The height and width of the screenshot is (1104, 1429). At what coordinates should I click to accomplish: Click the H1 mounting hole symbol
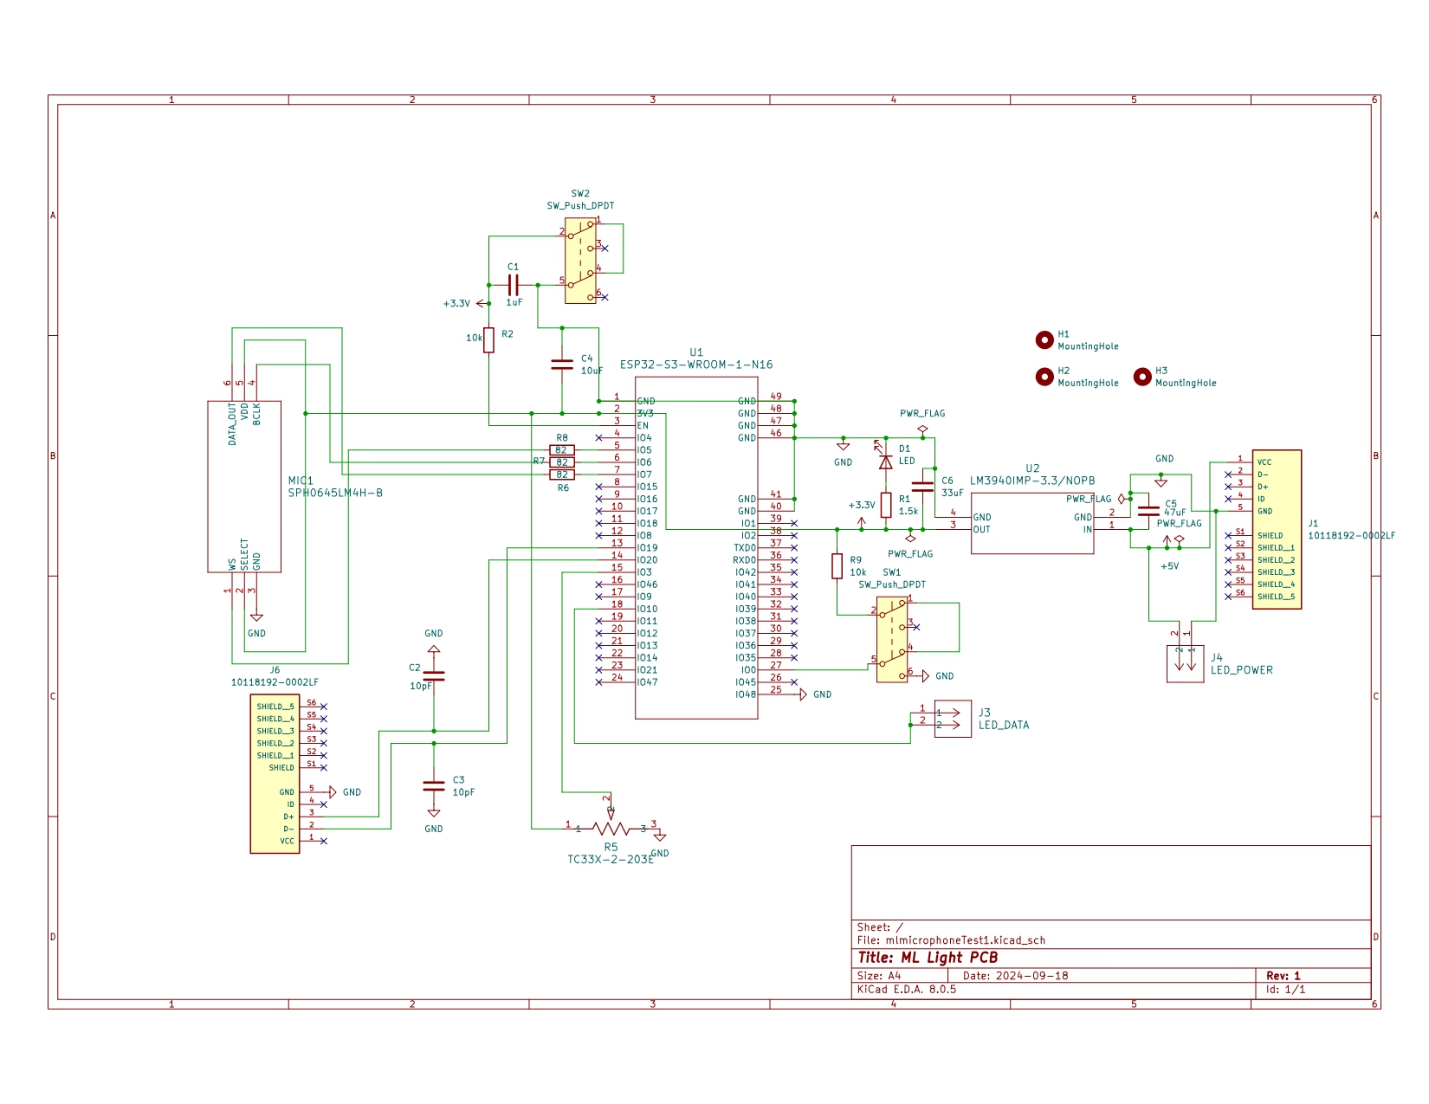[x=1044, y=340]
